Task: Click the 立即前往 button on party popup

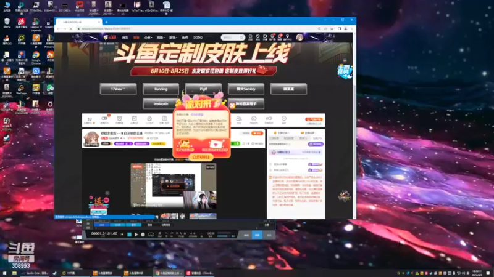Action: (201, 157)
